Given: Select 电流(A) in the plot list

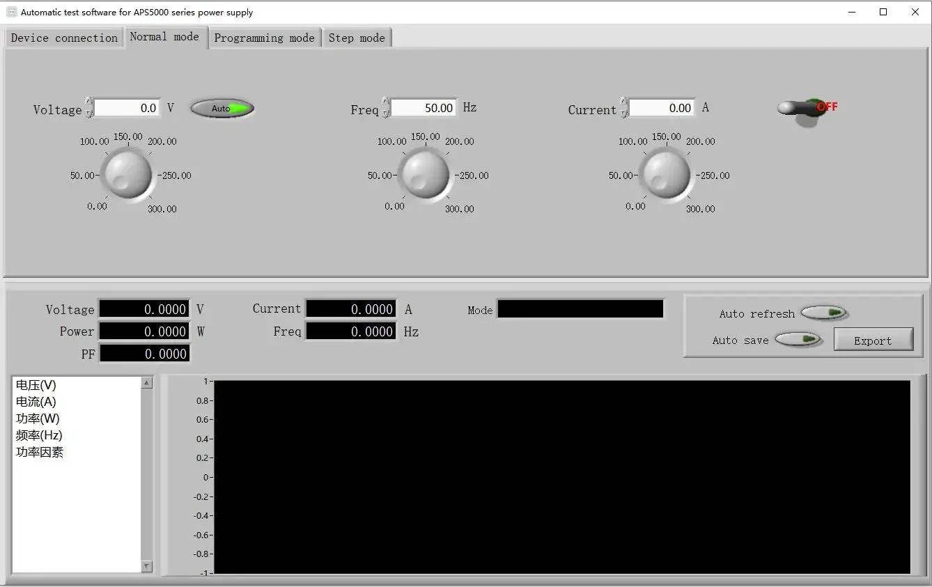Looking at the screenshot, I should click(36, 402).
